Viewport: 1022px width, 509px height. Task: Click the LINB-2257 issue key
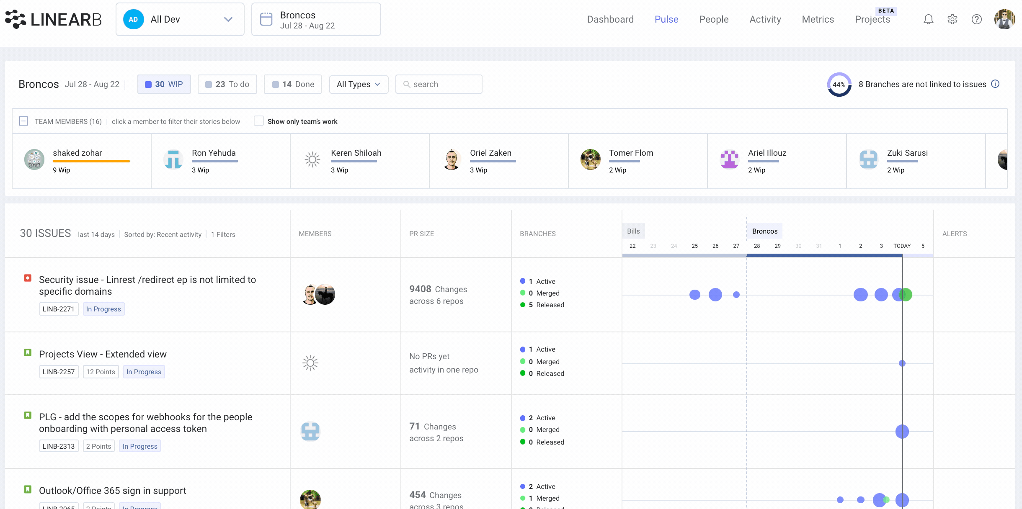pos(59,372)
